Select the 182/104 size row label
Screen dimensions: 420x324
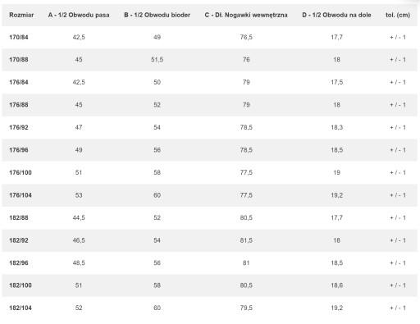[21, 308]
